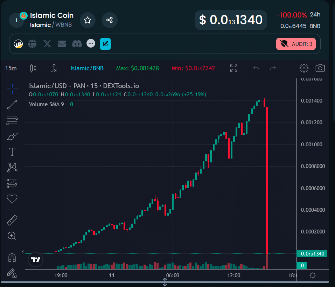Select the crosshair cursor tool
The image size is (335, 287).
(12, 89)
